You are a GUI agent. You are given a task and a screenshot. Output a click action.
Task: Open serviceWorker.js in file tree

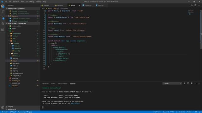[x=18, y=73]
